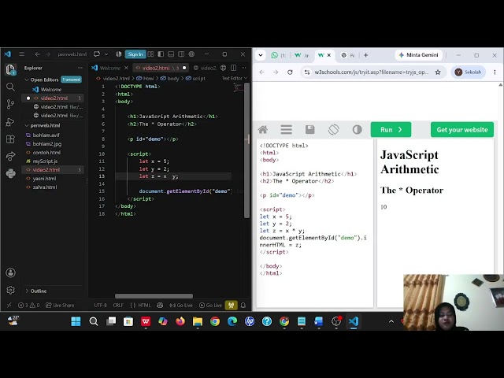
Task: Click editor horizontal scrollbar thumb
Action: click(154, 296)
